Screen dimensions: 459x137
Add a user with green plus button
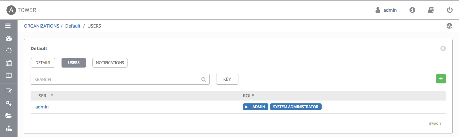(441, 79)
